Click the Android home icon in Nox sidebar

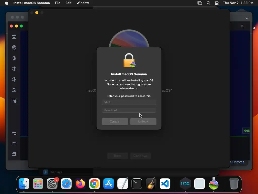pos(14,143)
